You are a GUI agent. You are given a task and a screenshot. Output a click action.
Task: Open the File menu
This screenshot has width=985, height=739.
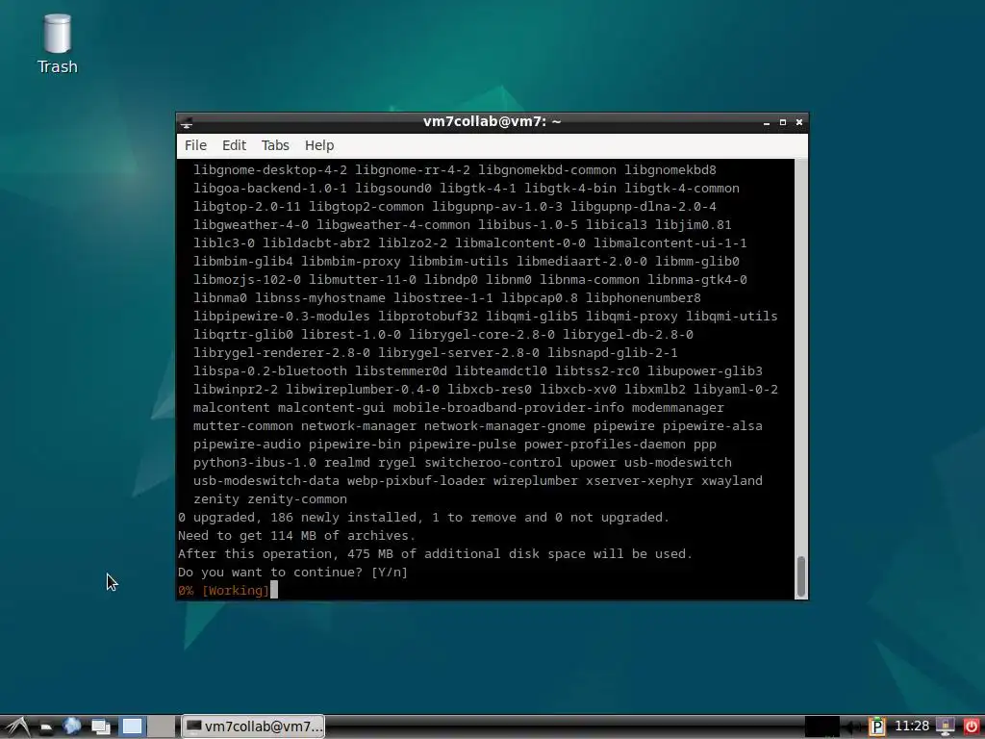click(195, 145)
